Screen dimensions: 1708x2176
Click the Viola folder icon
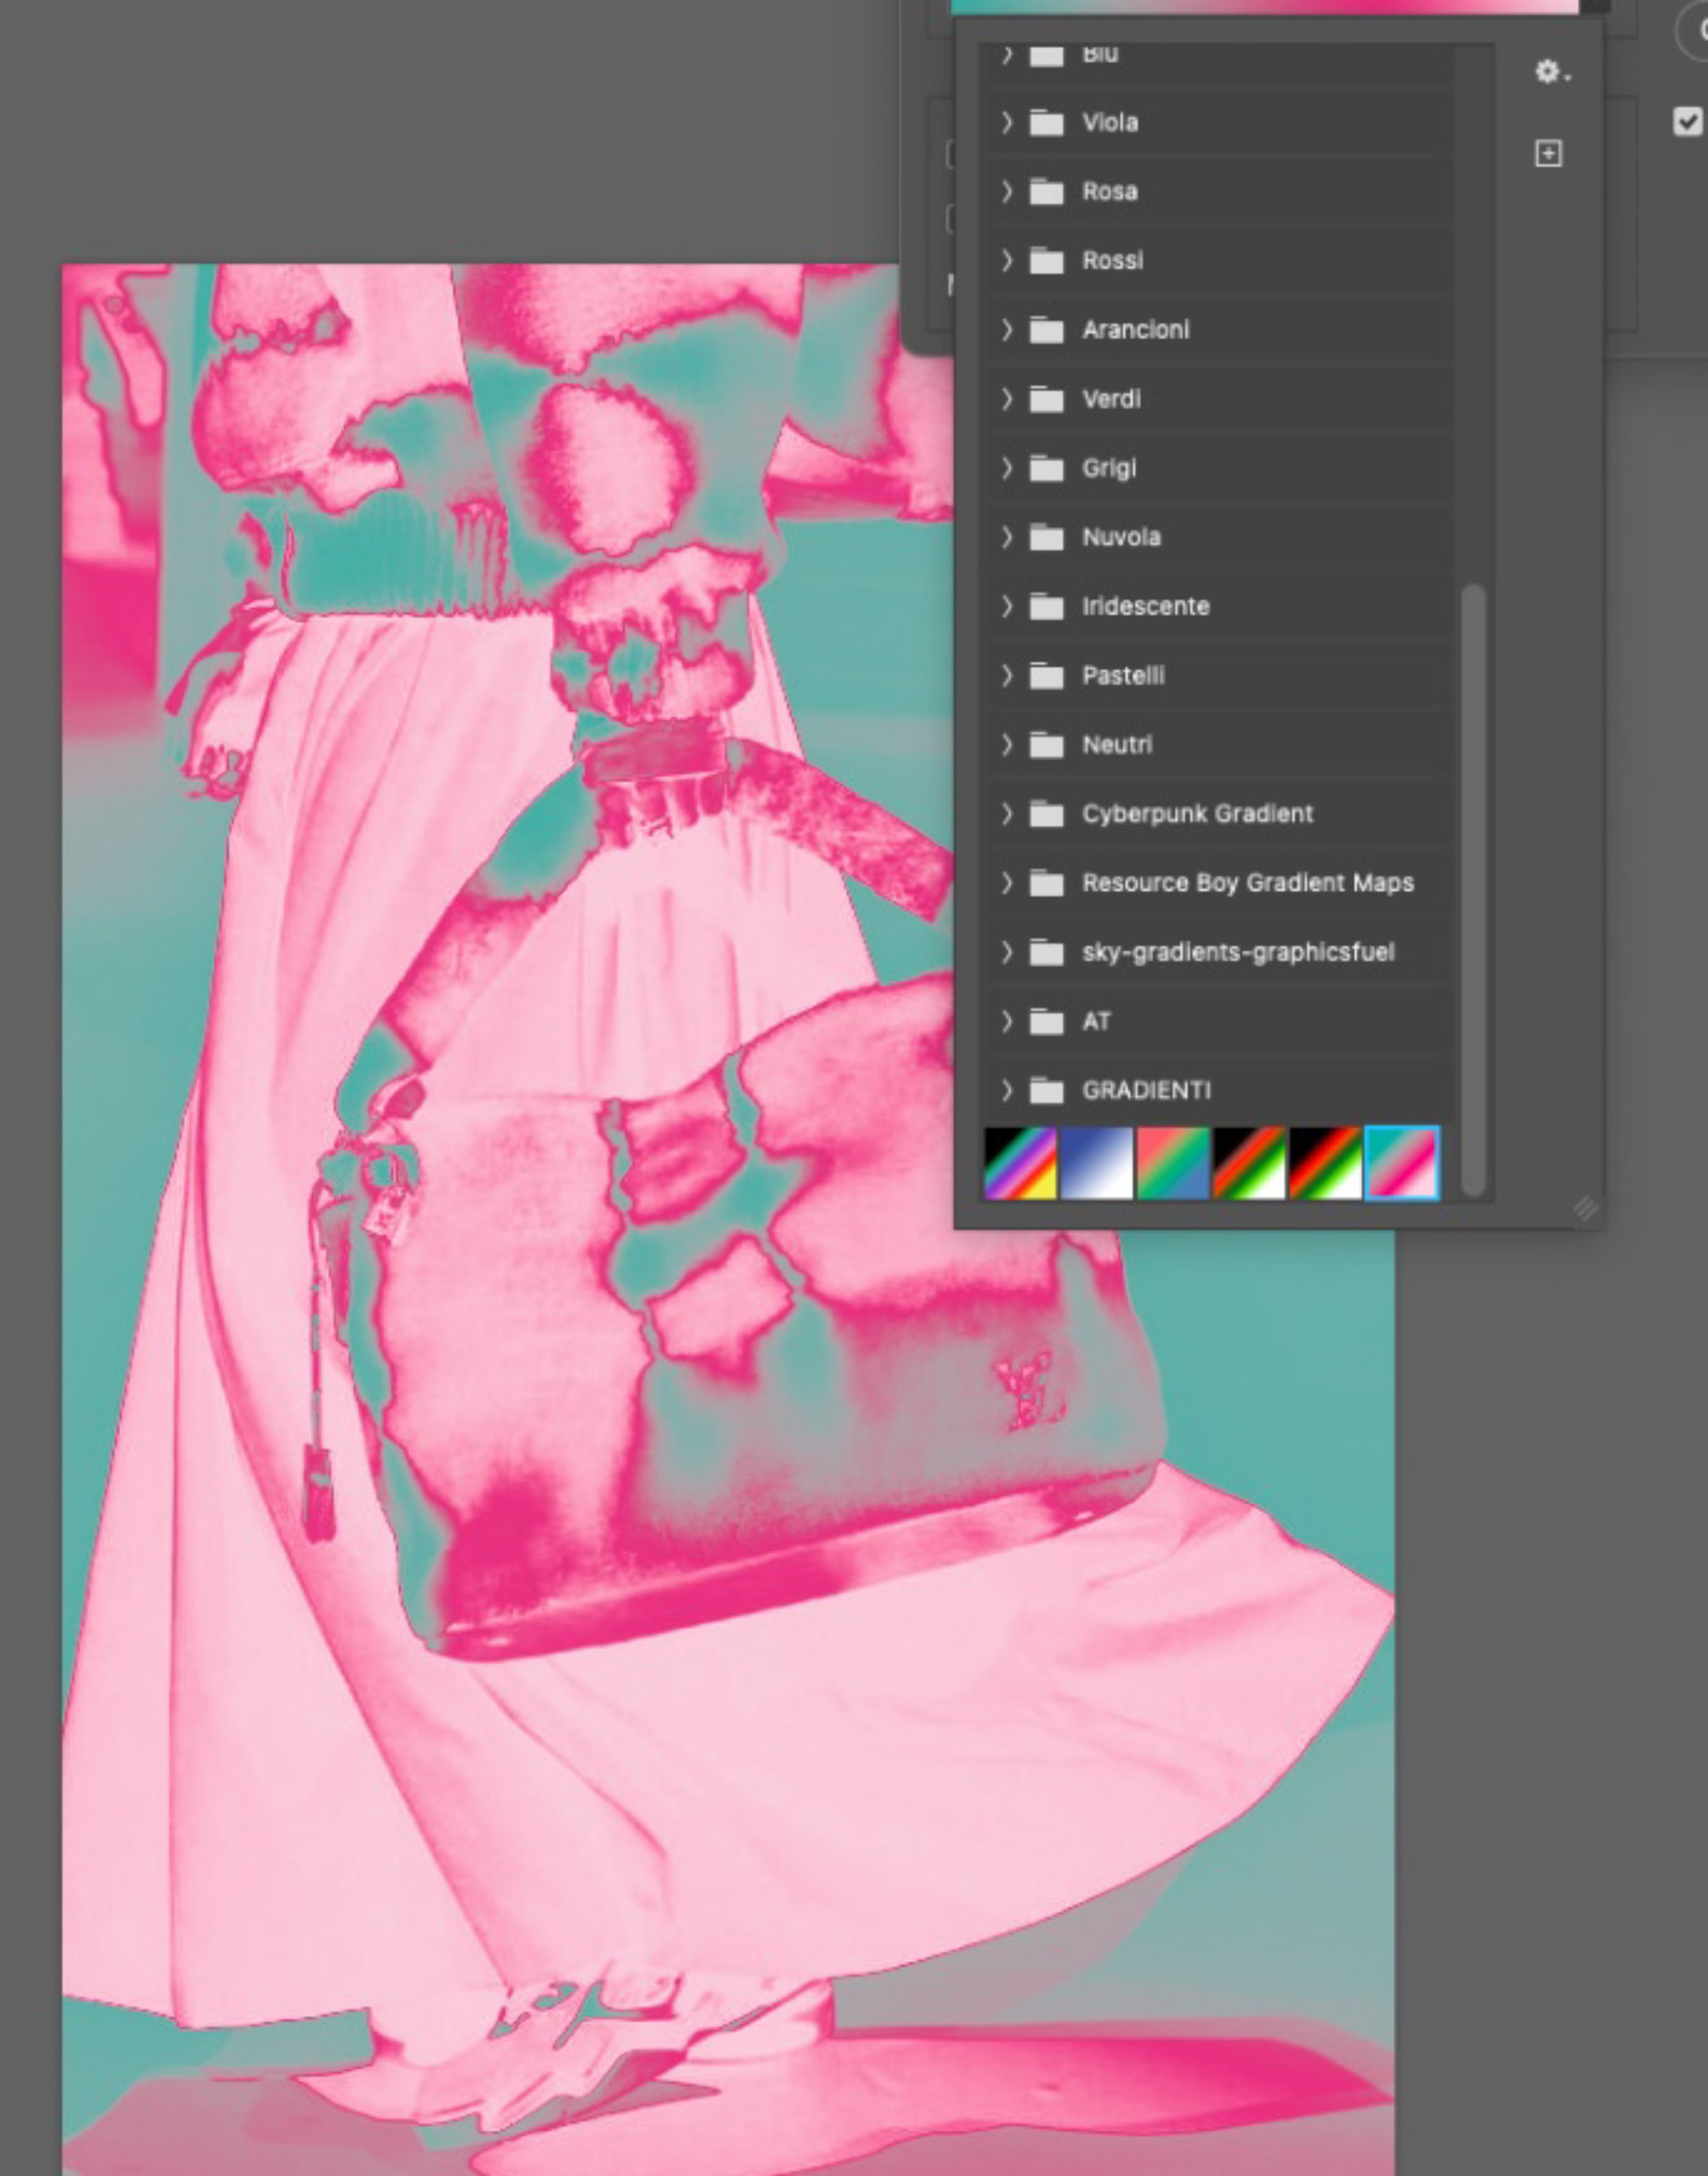click(x=1046, y=122)
